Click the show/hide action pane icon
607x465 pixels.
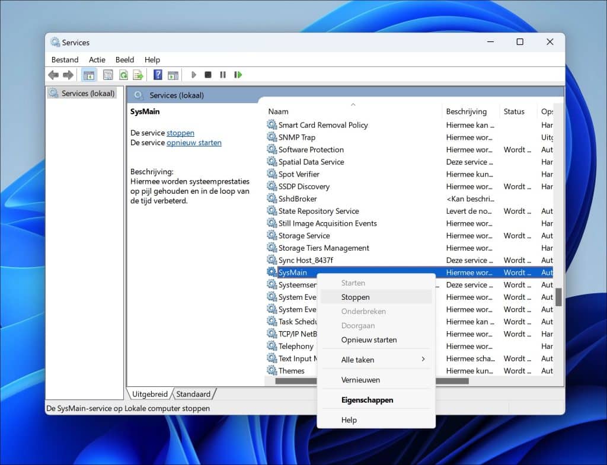173,75
